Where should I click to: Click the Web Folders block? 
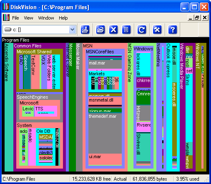point(49,72)
